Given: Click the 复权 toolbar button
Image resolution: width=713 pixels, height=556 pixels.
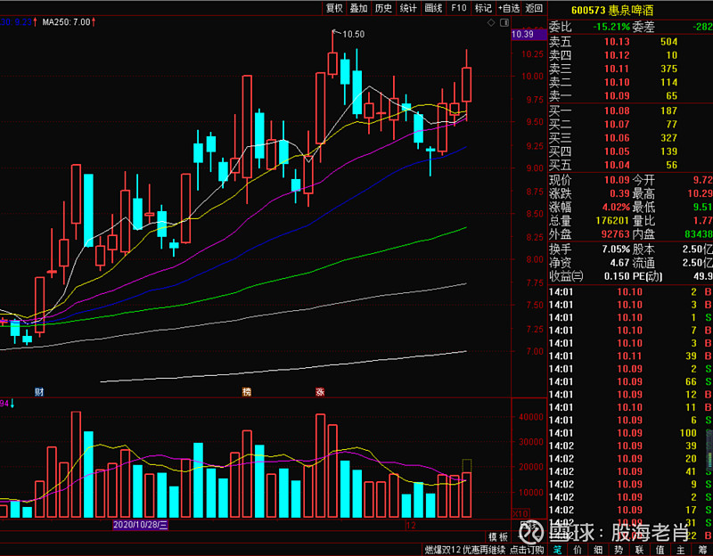Looking at the screenshot, I should click(334, 8).
